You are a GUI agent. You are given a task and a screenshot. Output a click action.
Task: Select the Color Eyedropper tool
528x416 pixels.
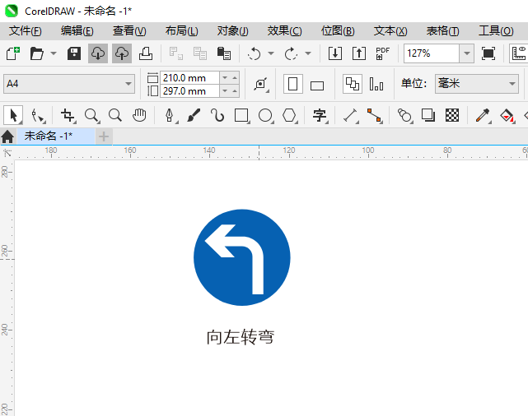[x=483, y=116]
